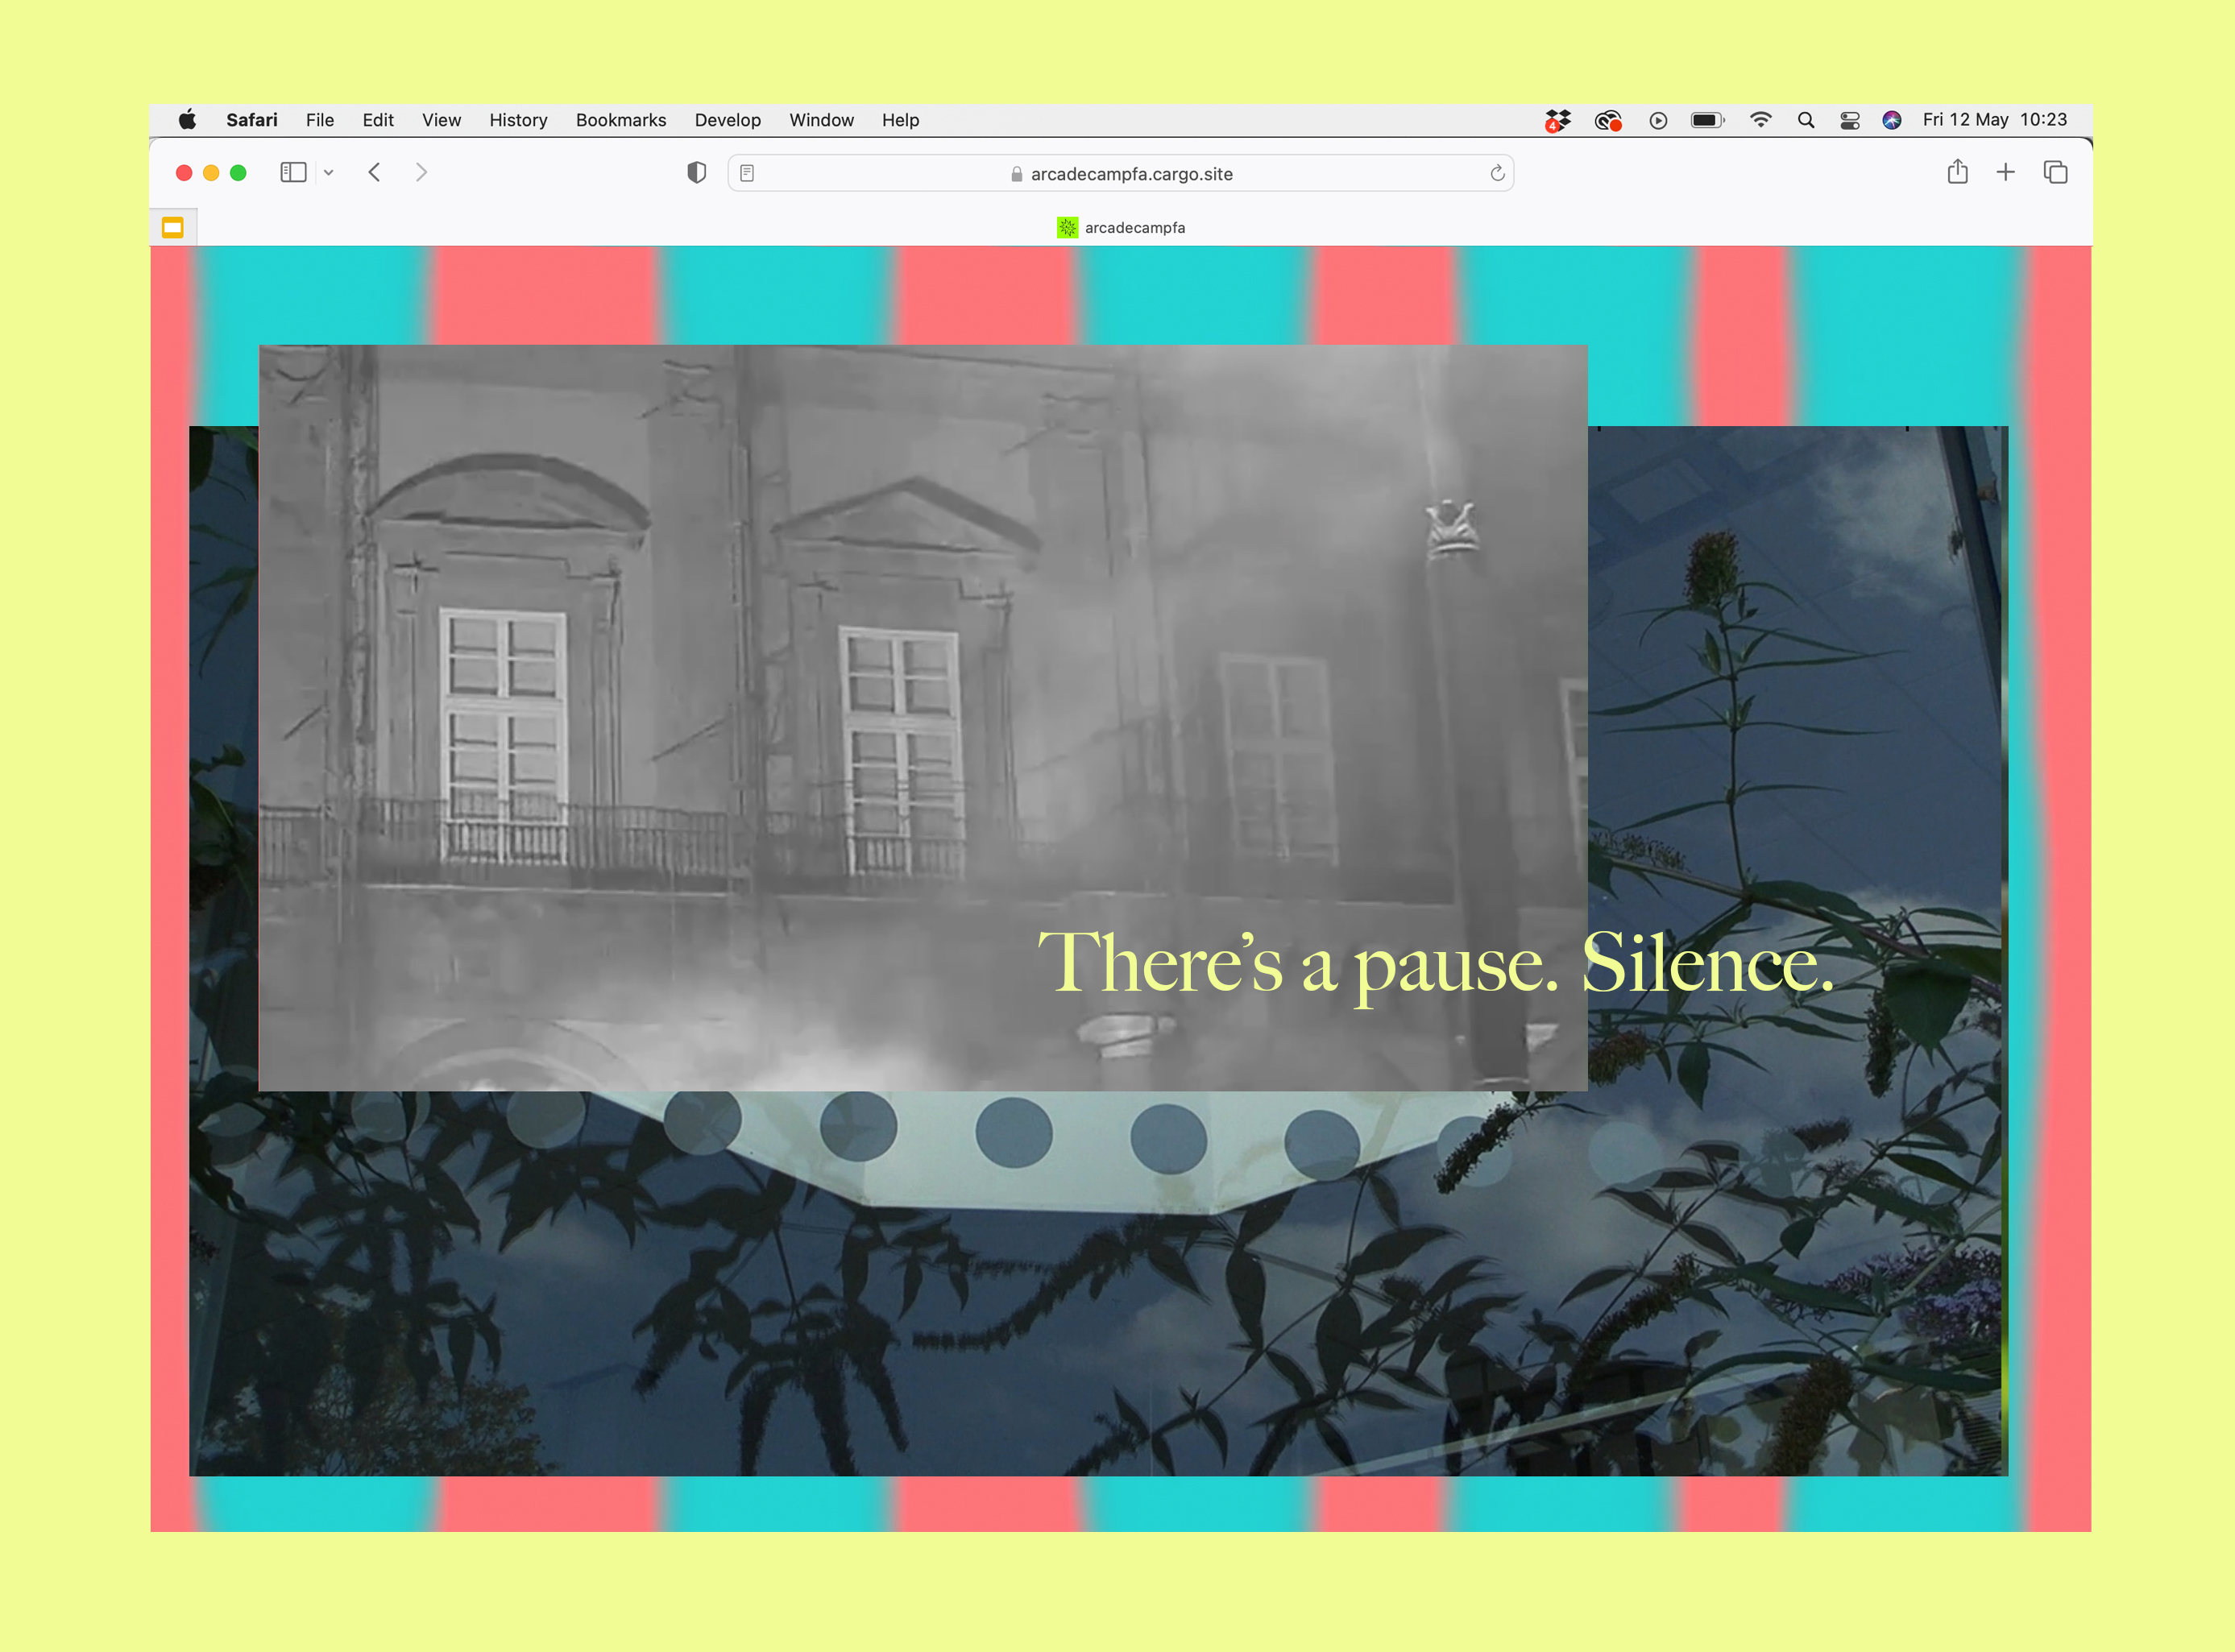The width and height of the screenshot is (2235, 1652).
Task: Go back with the back arrow
Action: (x=374, y=173)
